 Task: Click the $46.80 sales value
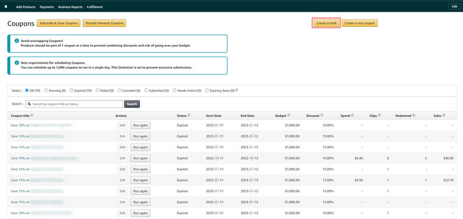coord(448,158)
